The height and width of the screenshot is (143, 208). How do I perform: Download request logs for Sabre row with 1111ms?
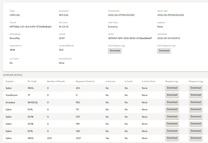pyautogui.click(x=172, y=110)
